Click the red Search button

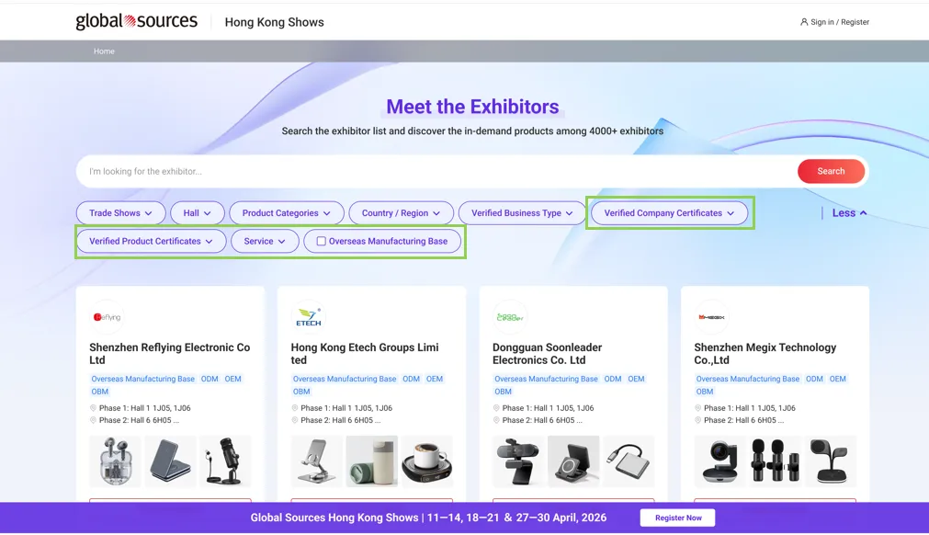tap(831, 171)
